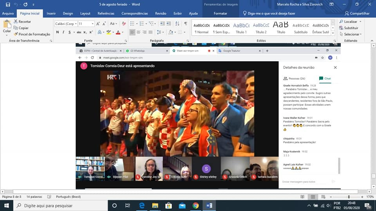Switch to Web Layout view in status bar
The height and width of the screenshot is (211, 376).
point(323,197)
